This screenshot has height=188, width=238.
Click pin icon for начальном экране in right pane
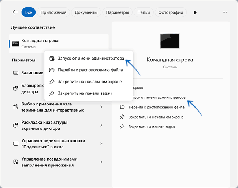pyautogui.click(x=122, y=117)
